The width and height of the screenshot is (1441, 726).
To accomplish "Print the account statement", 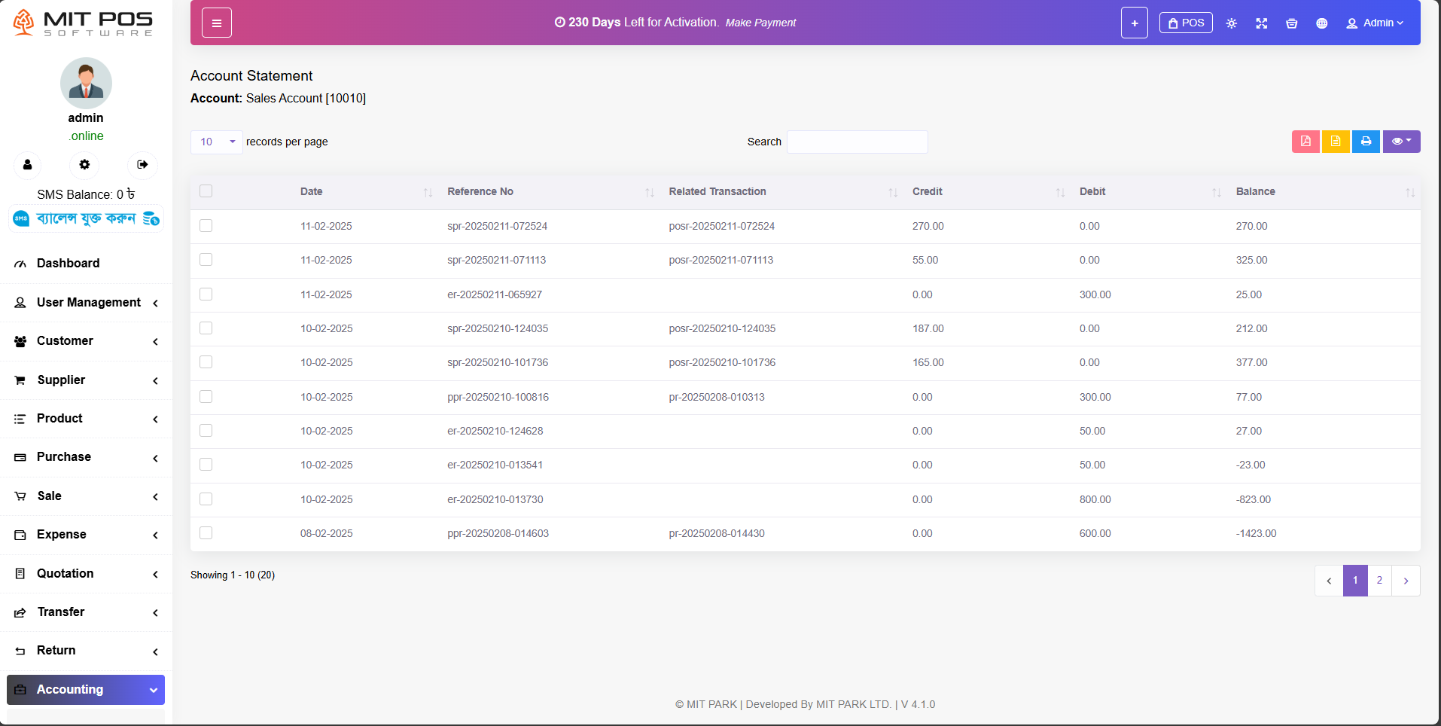I will 1366,142.
